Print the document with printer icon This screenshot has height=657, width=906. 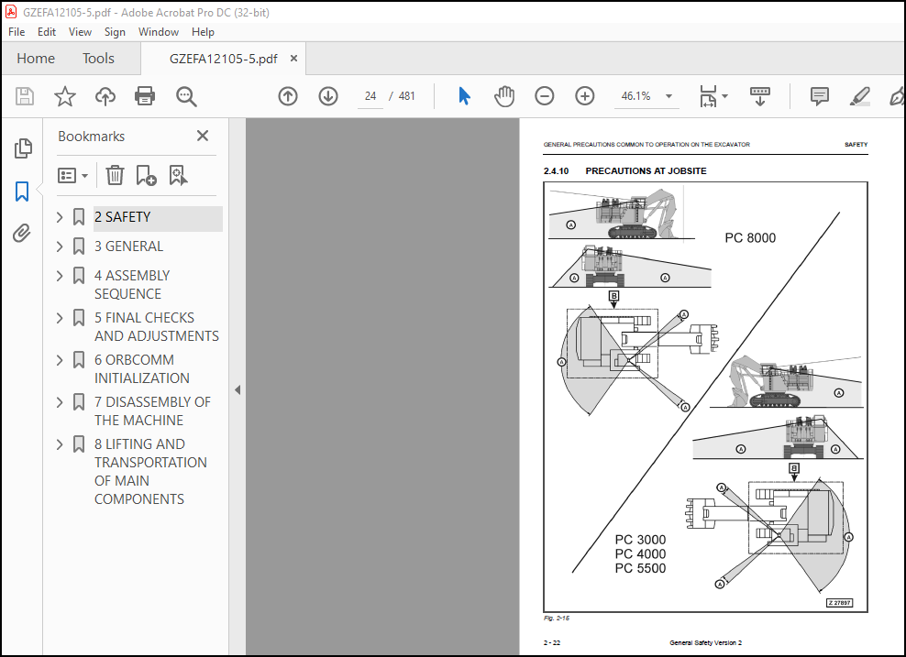pyautogui.click(x=145, y=96)
